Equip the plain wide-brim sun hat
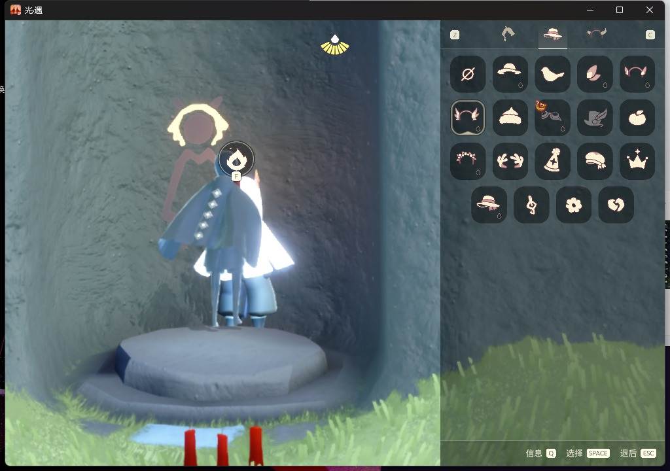This screenshot has height=471, width=670. [x=510, y=74]
